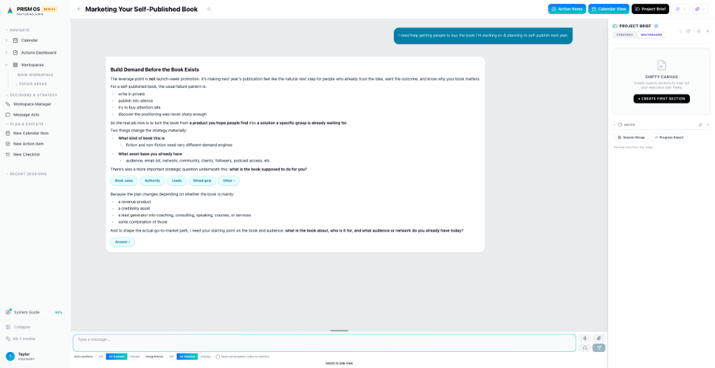Switch to the Strategy tab

coord(625,35)
